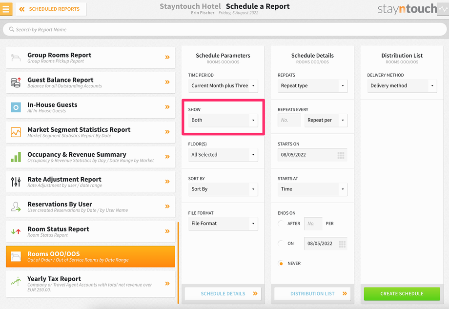The width and height of the screenshot is (449, 309).
Task: Expand Rate Adjustment Report chevrons
Action: click(167, 182)
